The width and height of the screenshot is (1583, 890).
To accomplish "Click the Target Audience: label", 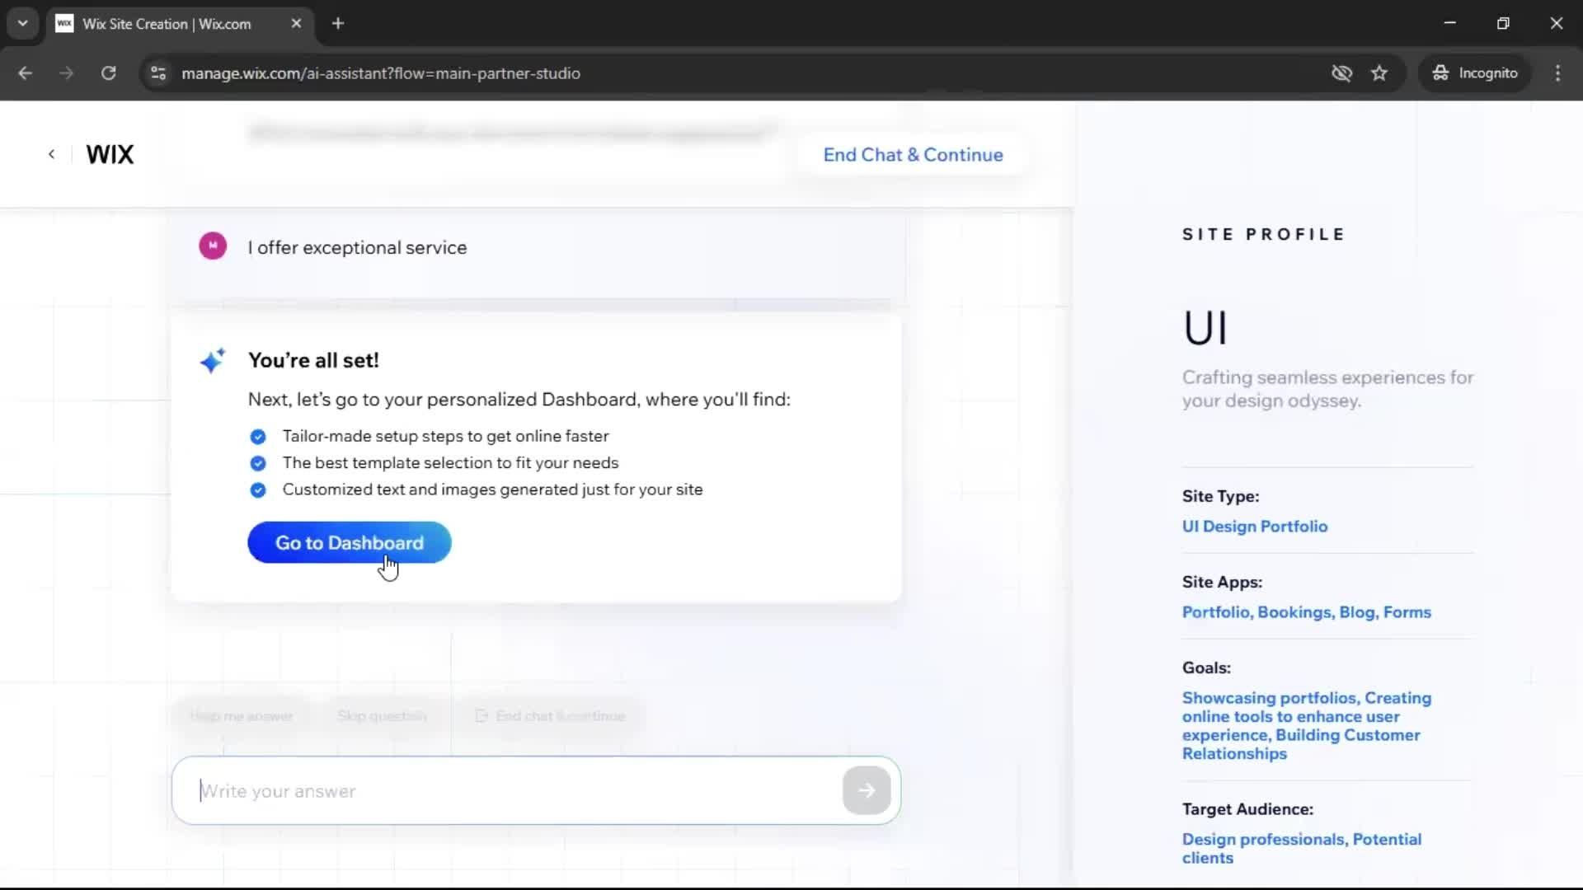I will [x=1247, y=809].
